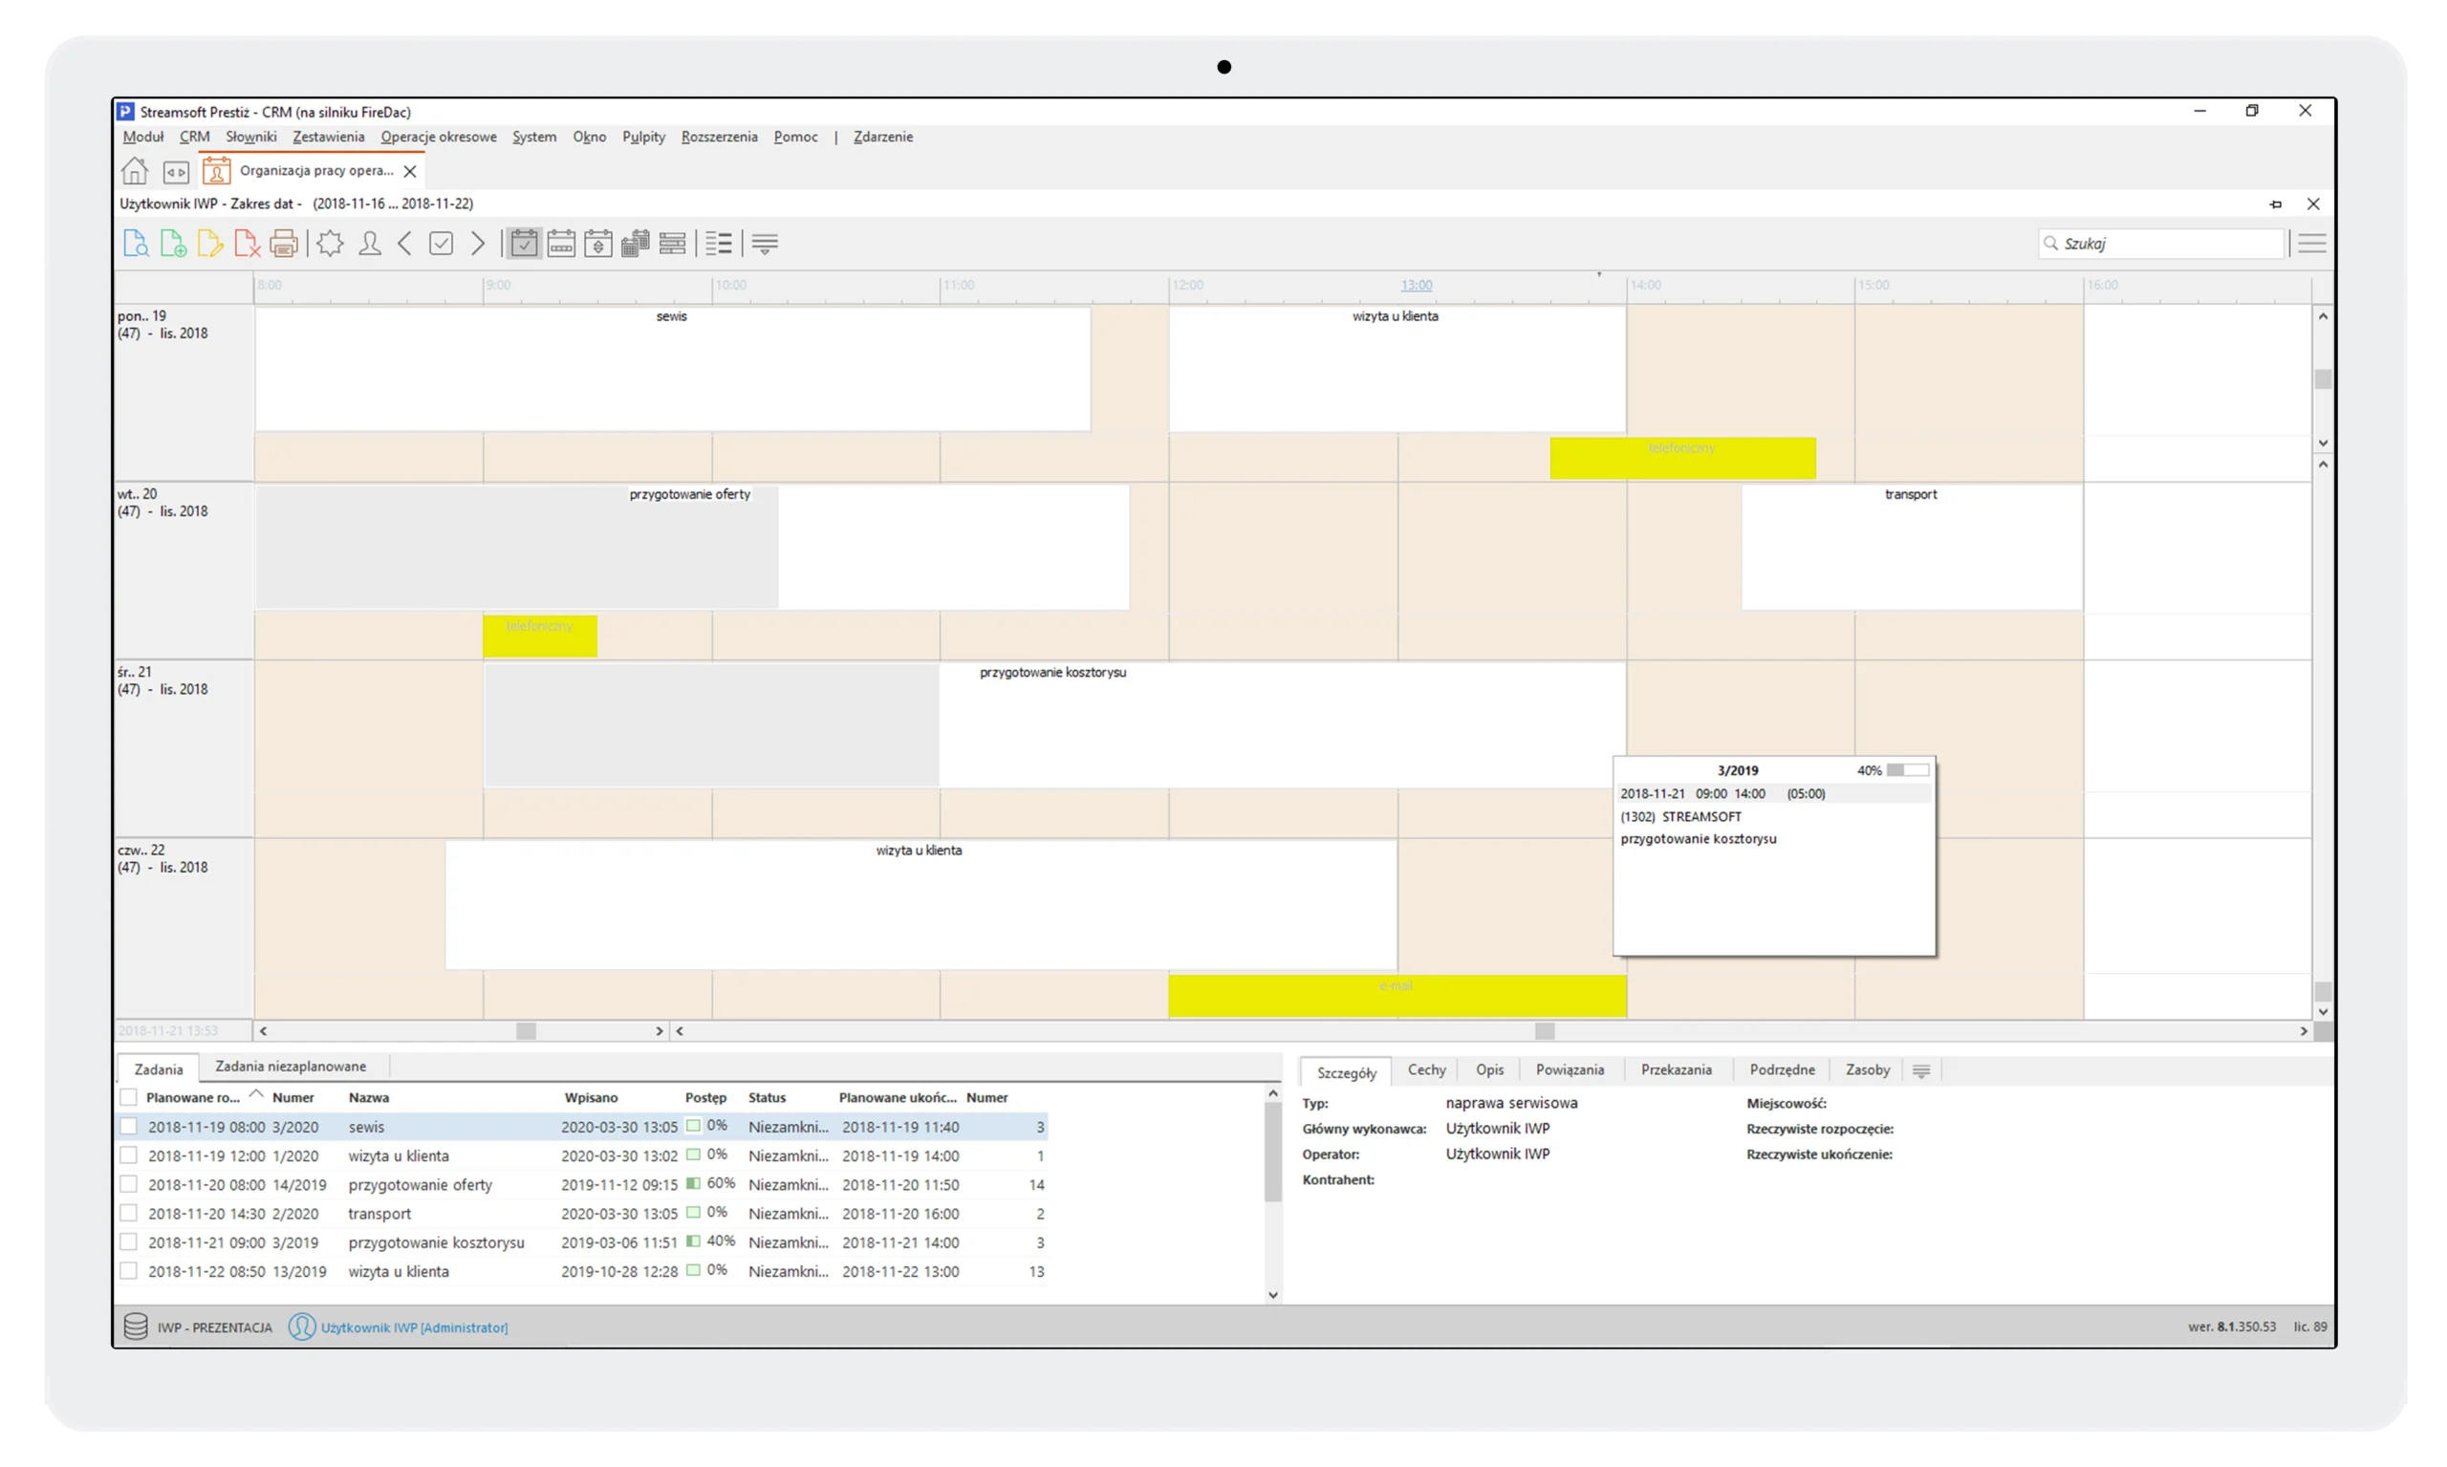Click the Uzytkownik IWP [Administrator] link
Image resolution: width=2447 pixels, height=1467 pixels.
(415, 1327)
